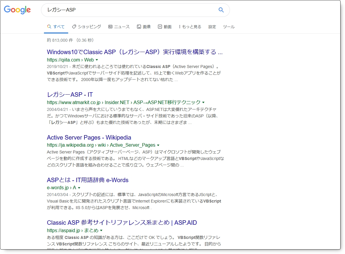This screenshot has height=254, width=345.
Task: Click the https://ja.wikipedia.org › wiki URL
Action: (101, 145)
